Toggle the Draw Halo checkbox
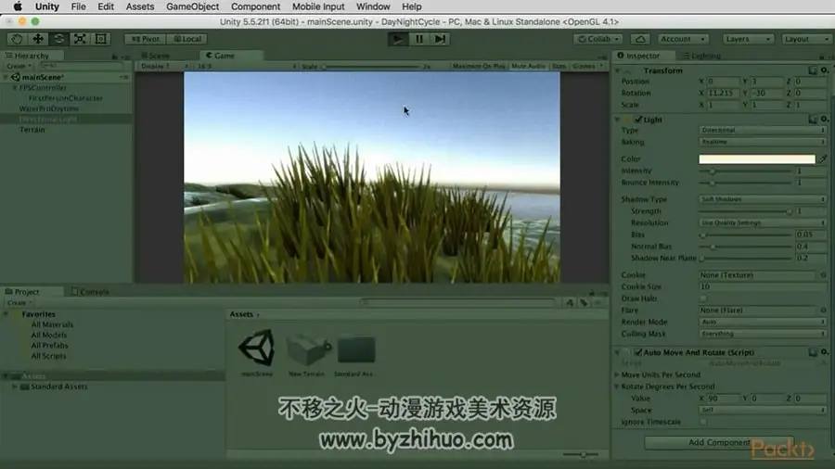 tap(703, 298)
